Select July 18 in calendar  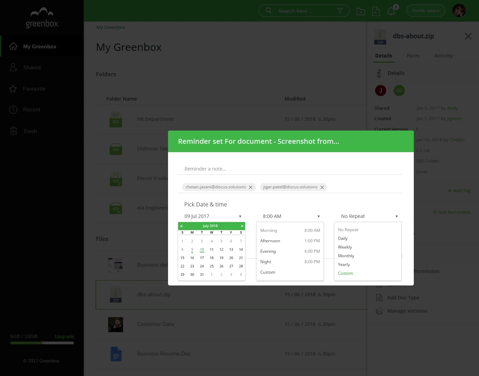[212, 258]
